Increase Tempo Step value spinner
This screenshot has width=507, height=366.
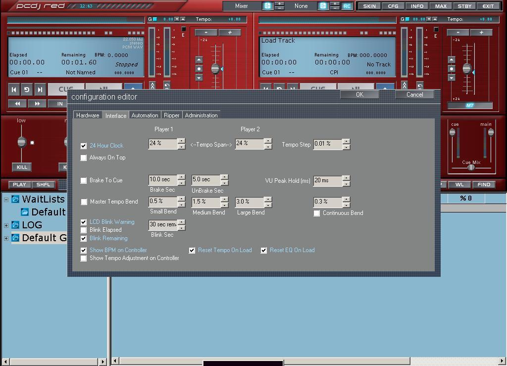point(346,141)
